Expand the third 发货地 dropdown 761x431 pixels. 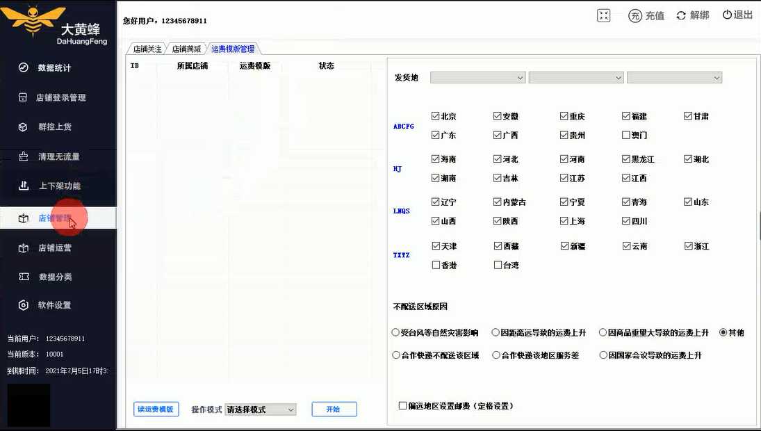674,78
